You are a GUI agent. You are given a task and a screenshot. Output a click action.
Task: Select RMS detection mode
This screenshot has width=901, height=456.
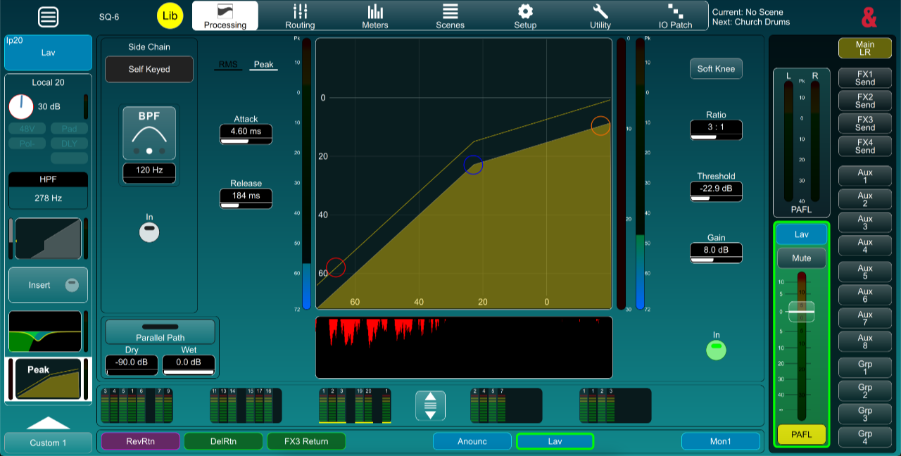pos(228,65)
